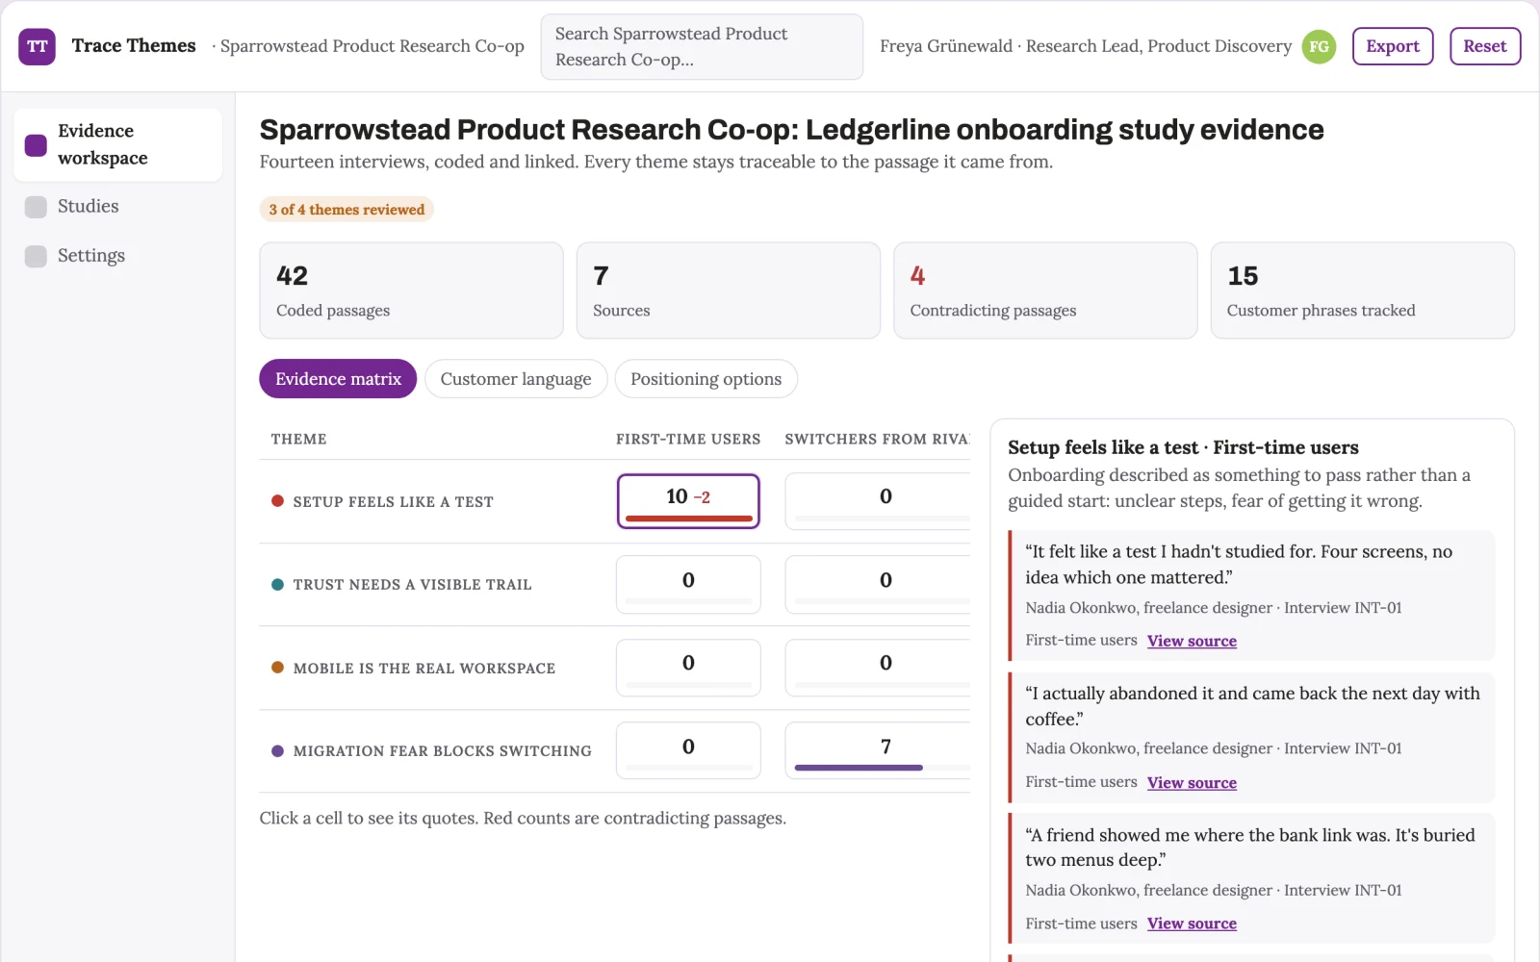Viewport: 1540px width, 962px height.
Task: Click the red dot beside Setup feels like a test
Action: click(277, 501)
